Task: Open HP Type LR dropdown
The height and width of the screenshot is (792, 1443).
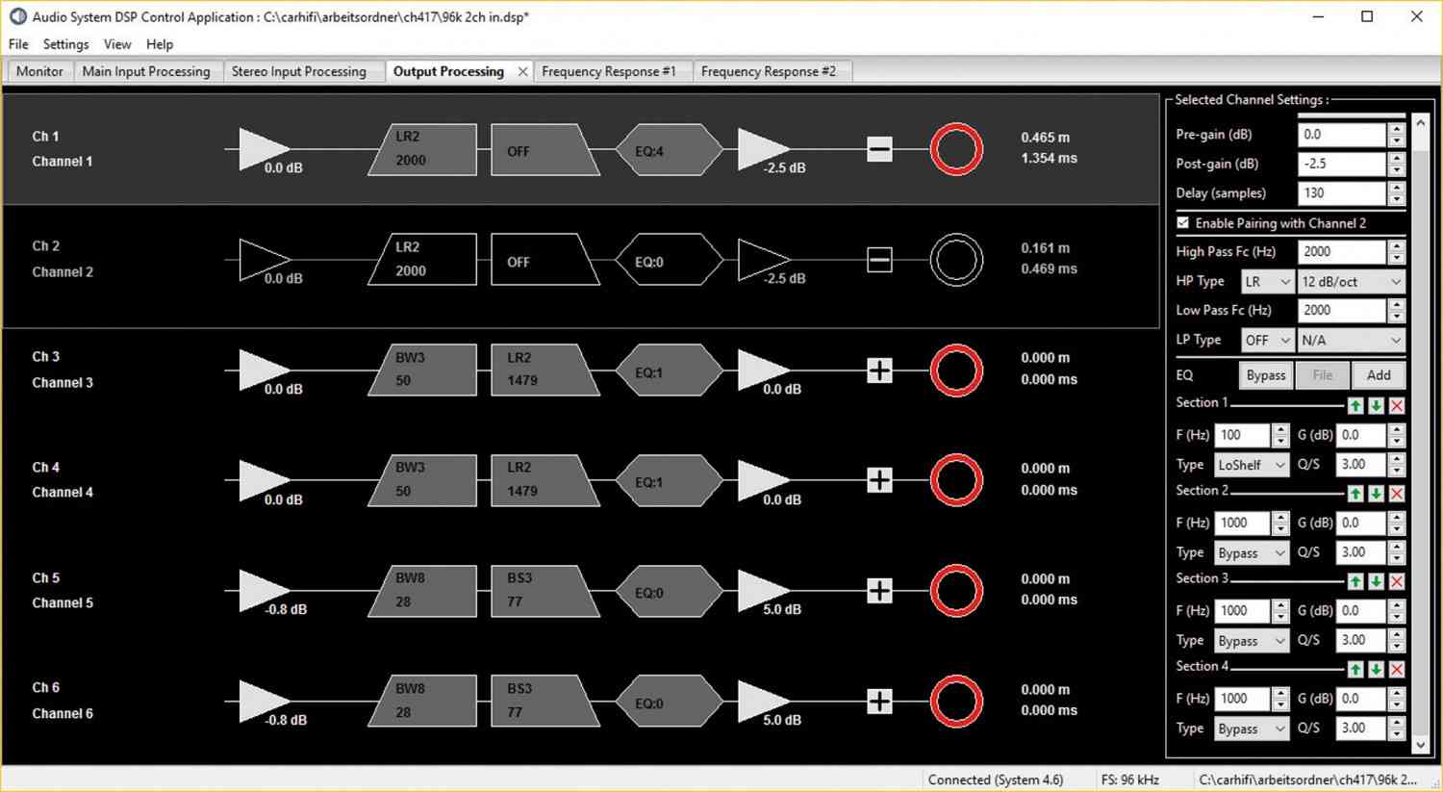Action: click(1268, 281)
